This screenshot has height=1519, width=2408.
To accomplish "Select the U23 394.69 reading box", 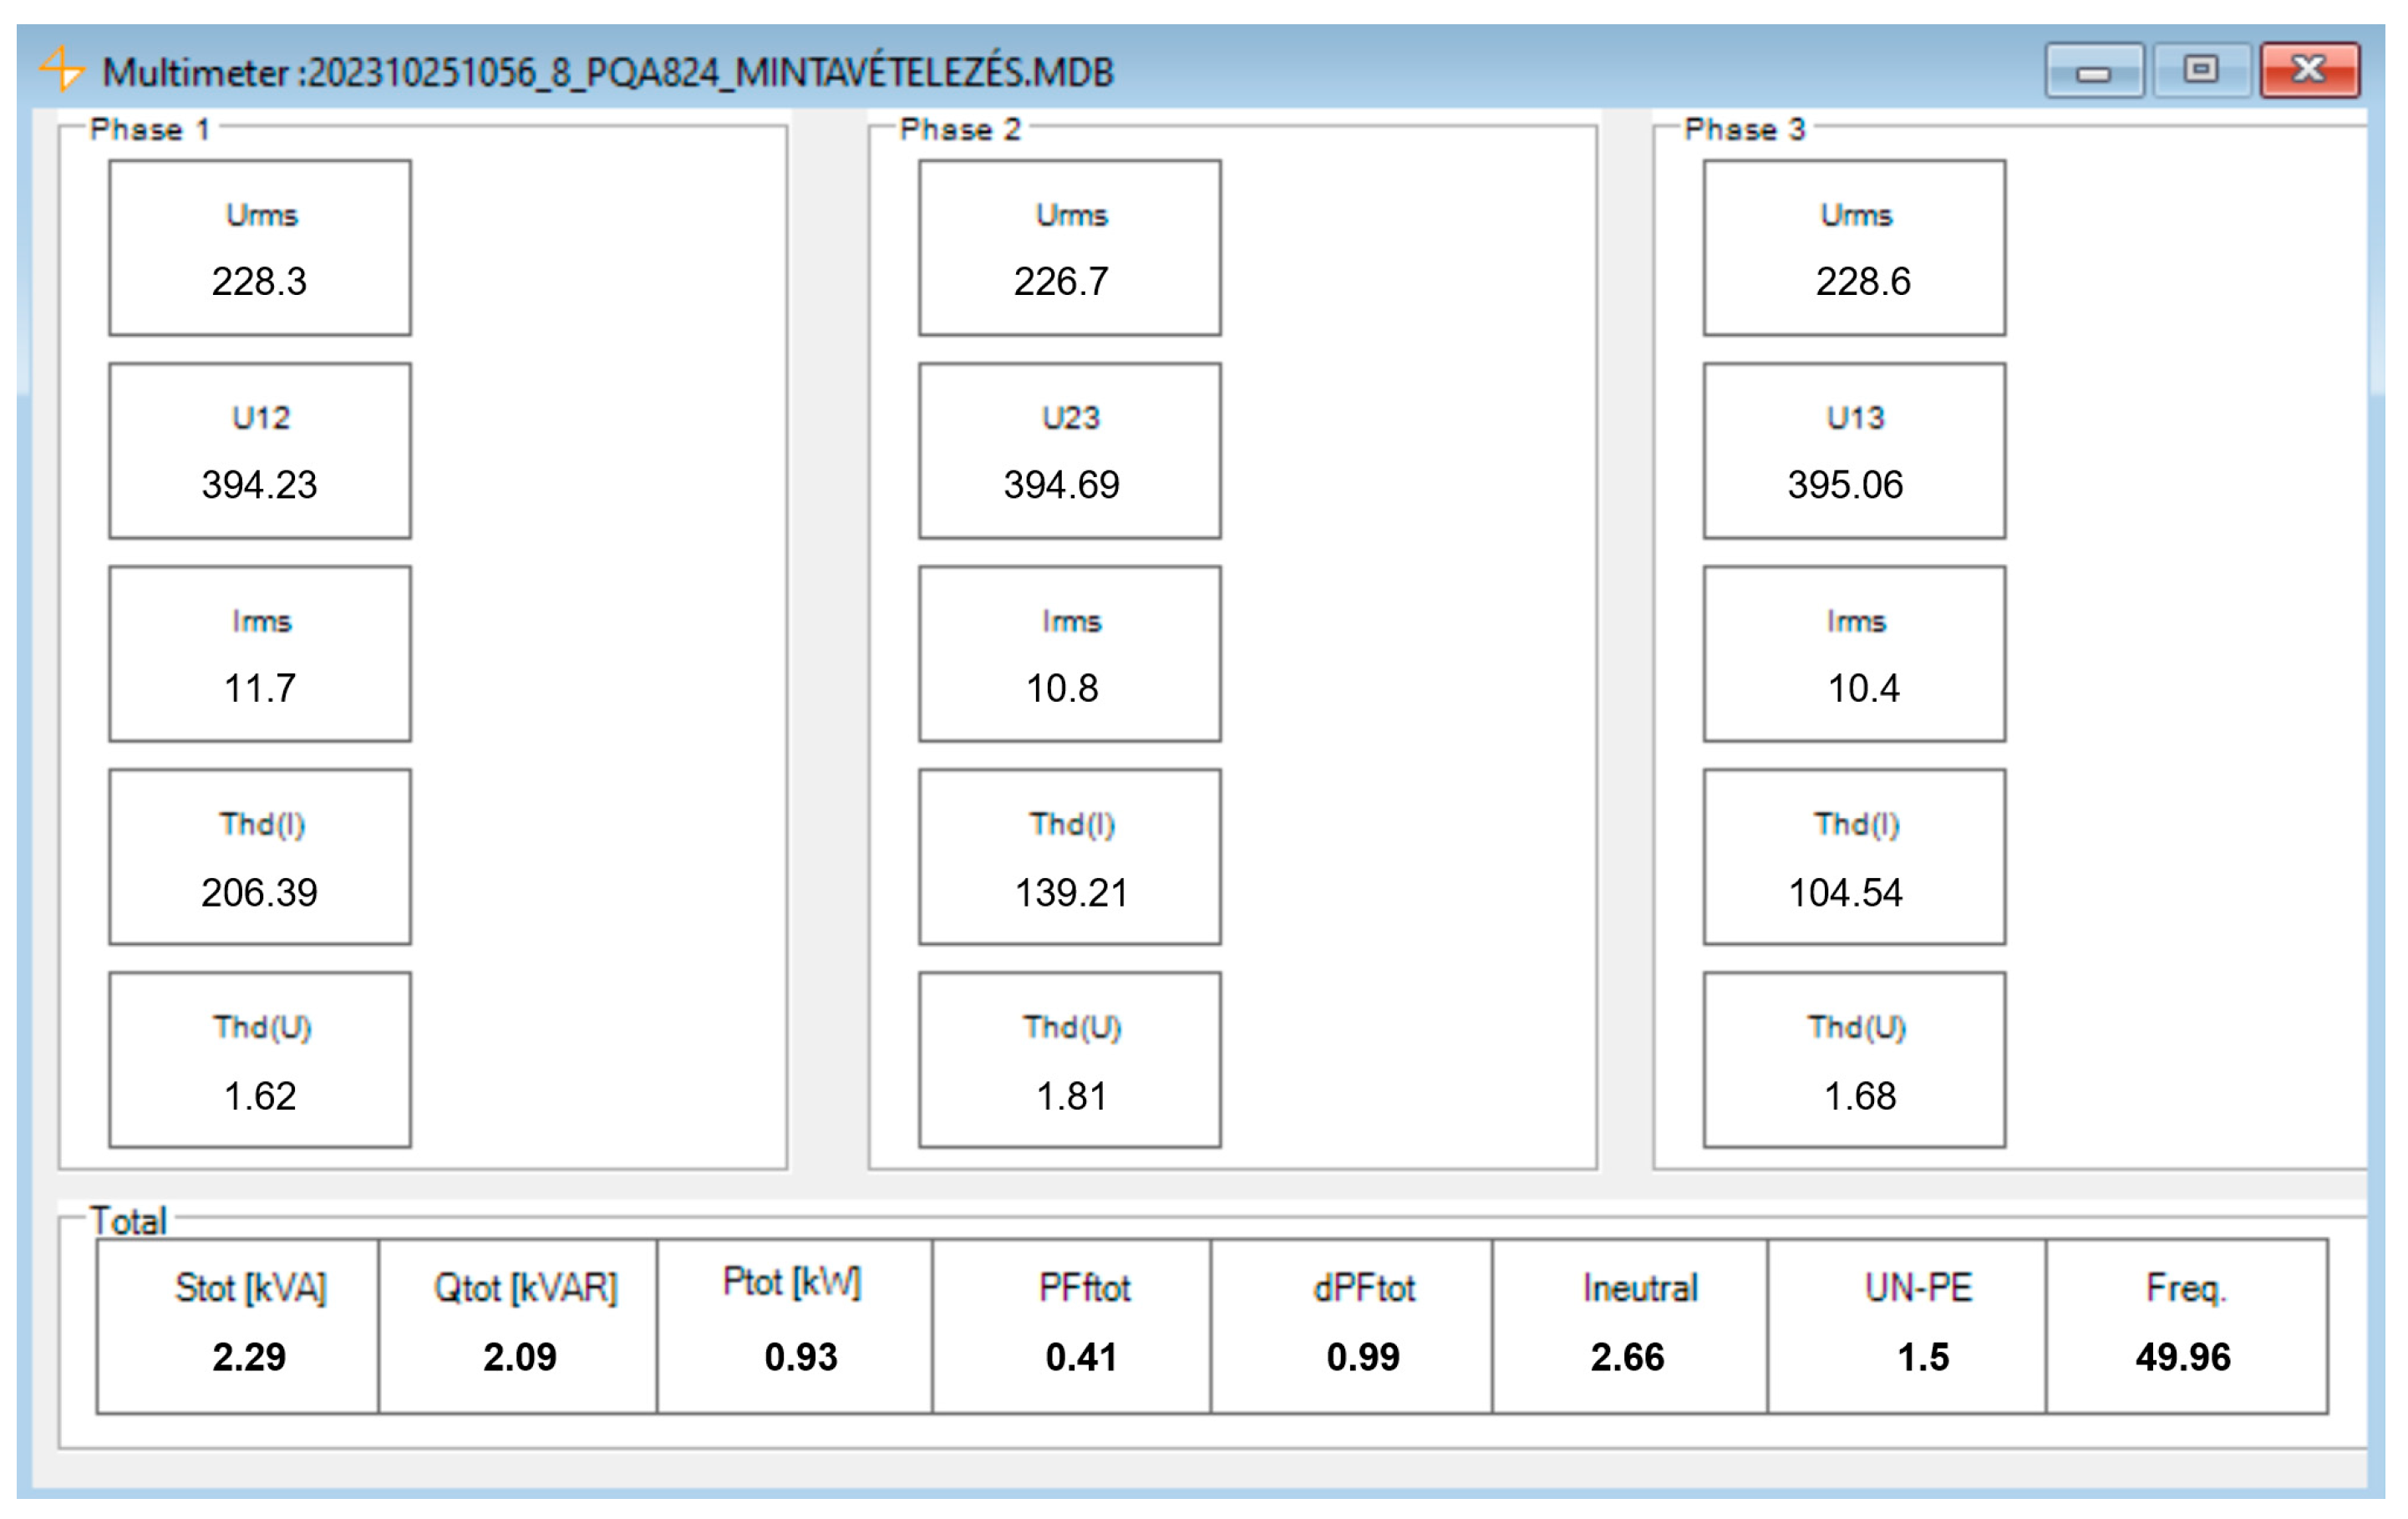I will point(1069,451).
